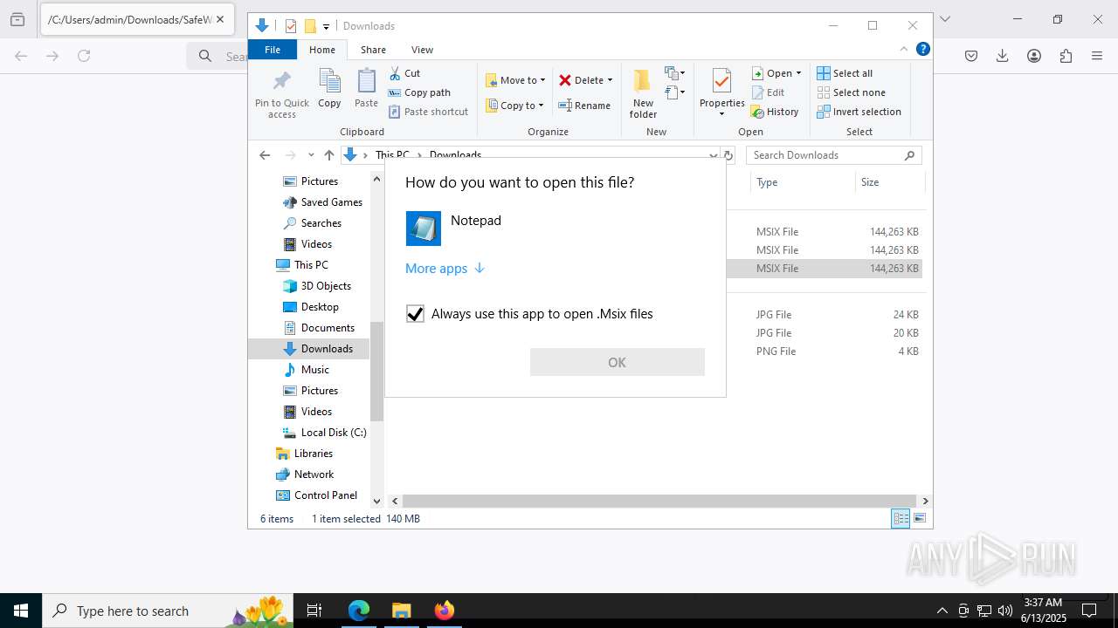Click the horizontal scrollbar in file list
1118x628 pixels.
659,501
